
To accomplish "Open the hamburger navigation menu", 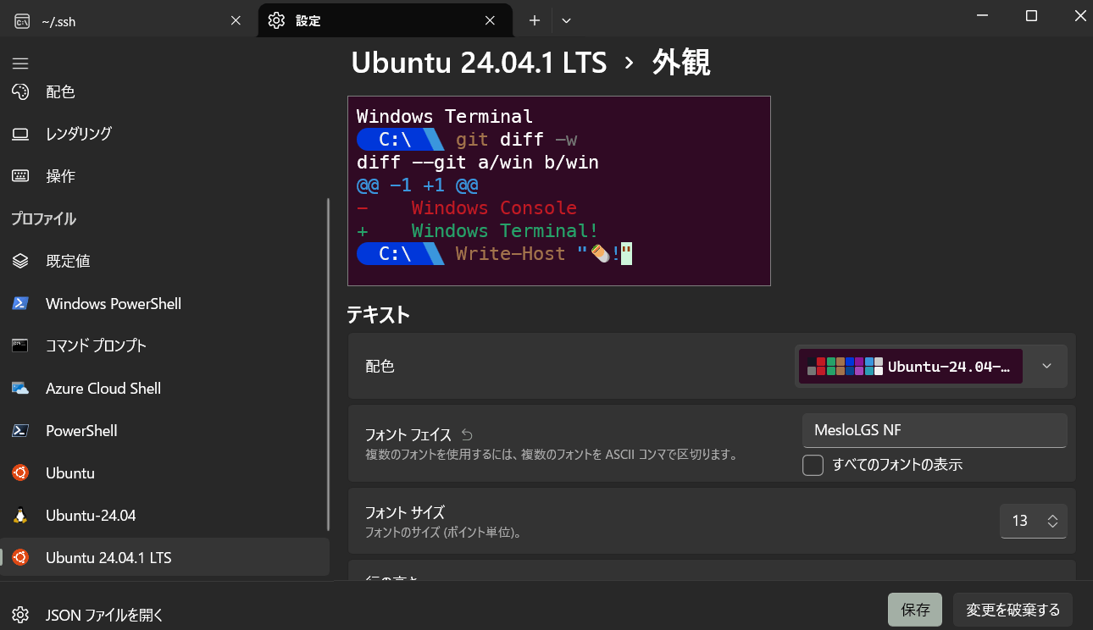I will 20,64.
